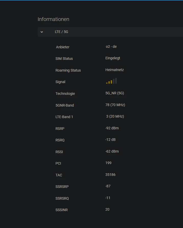183x228 pixels.
Task: Click the Technologie value 5G_NR (5G)
Action: (115, 93)
